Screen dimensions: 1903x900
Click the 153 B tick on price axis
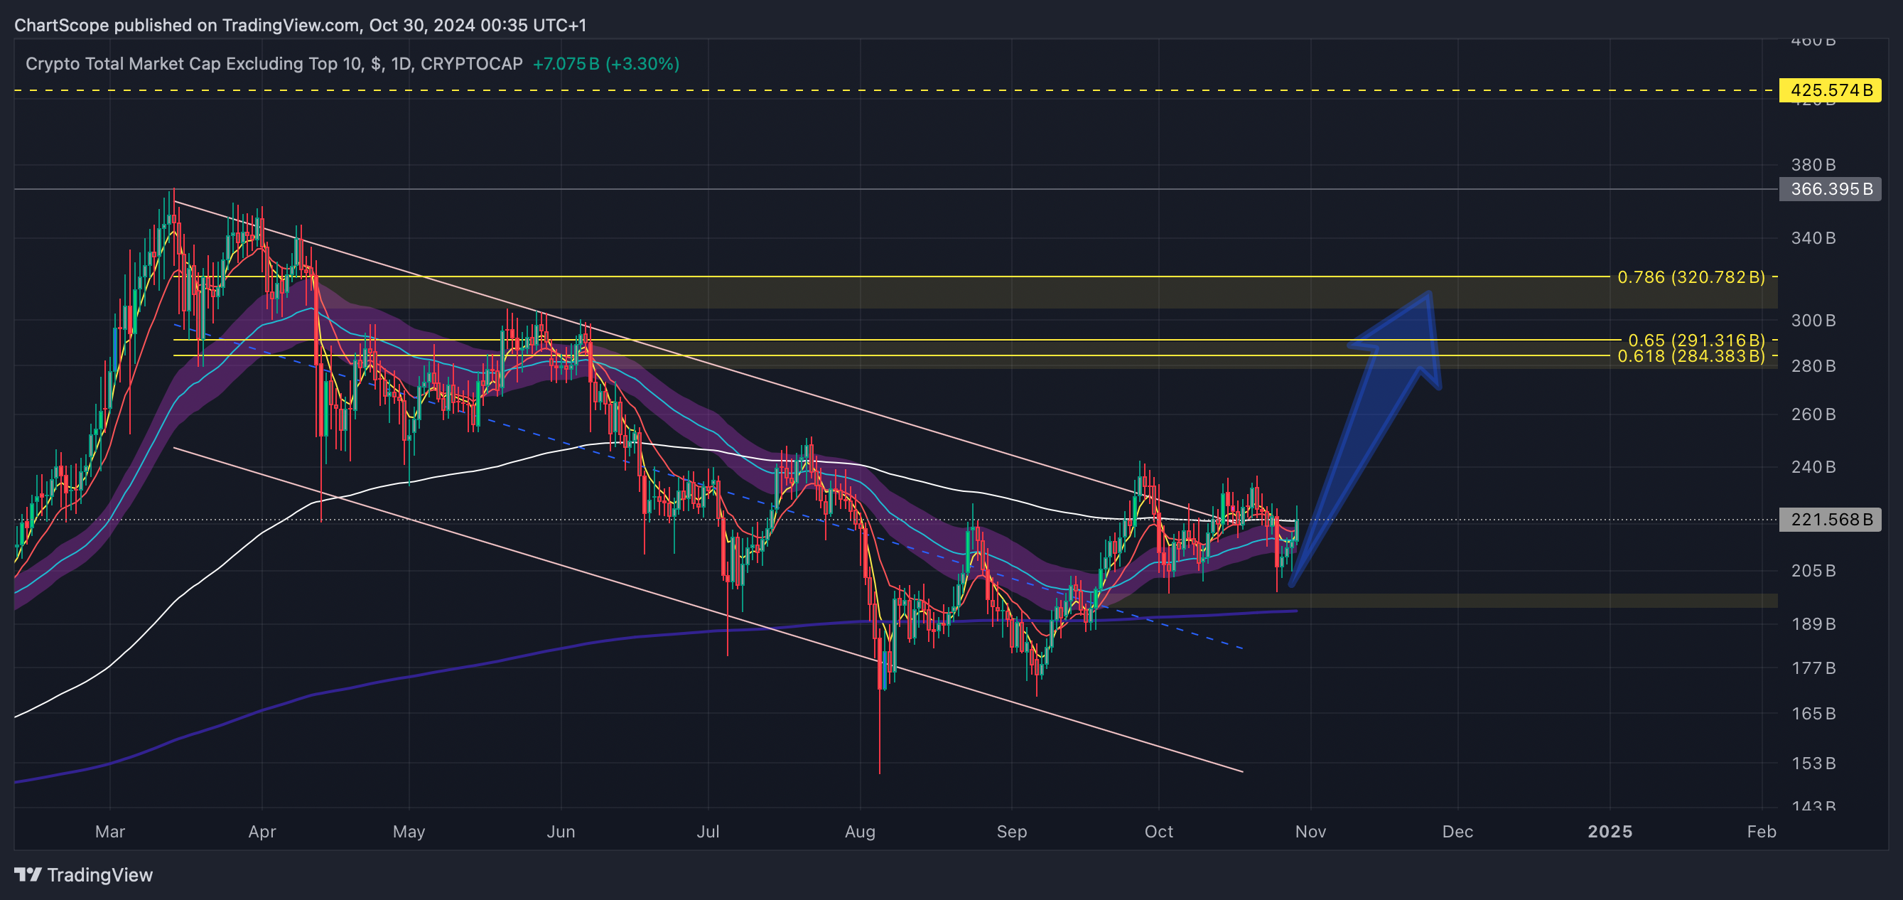(x=1813, y=763)
